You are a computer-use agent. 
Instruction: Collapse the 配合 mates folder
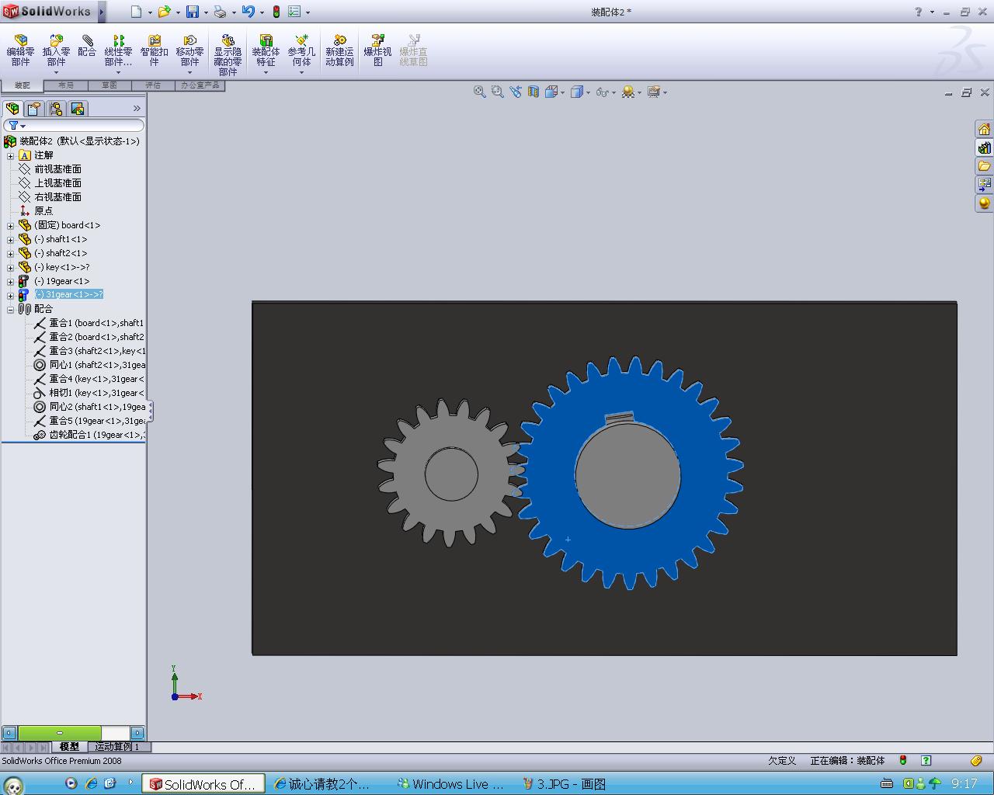pyautogui.click(x=11, y=310)
